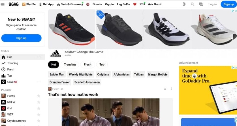The width and height of the screenshot is (237, 126).
Task: Click the Log in link
Action: pyautogui.click(x=213, y=4)
